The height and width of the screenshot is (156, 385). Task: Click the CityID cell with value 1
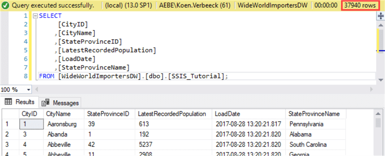tap(32, 124)
